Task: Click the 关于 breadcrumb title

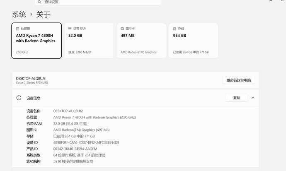Action: pyautogui.click(x=43, y=14)
